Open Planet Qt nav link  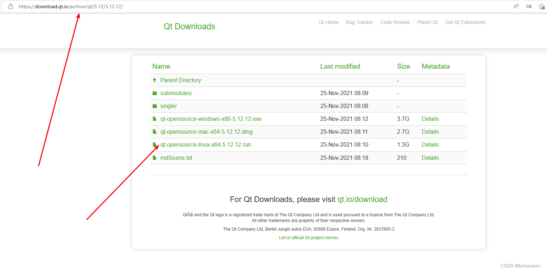427,22
